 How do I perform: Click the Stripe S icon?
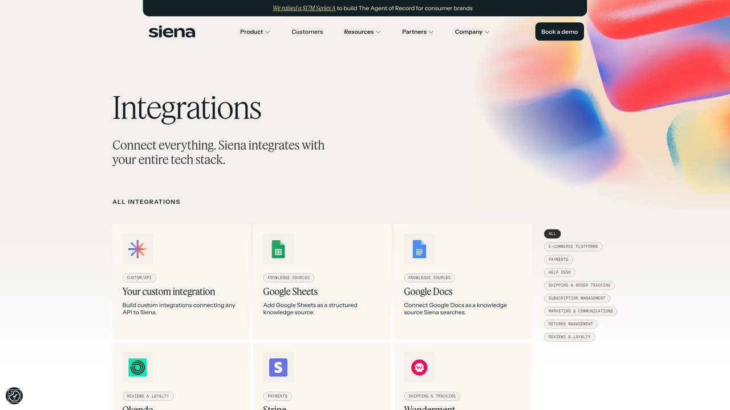[278, 367]
